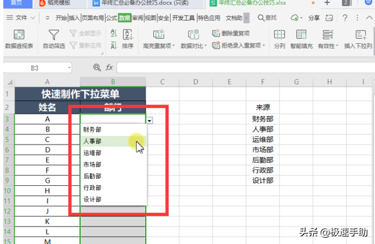Switch to the 开始 ribbon tab
Viewport: 375px width, 244px height.
click(61, 18)
